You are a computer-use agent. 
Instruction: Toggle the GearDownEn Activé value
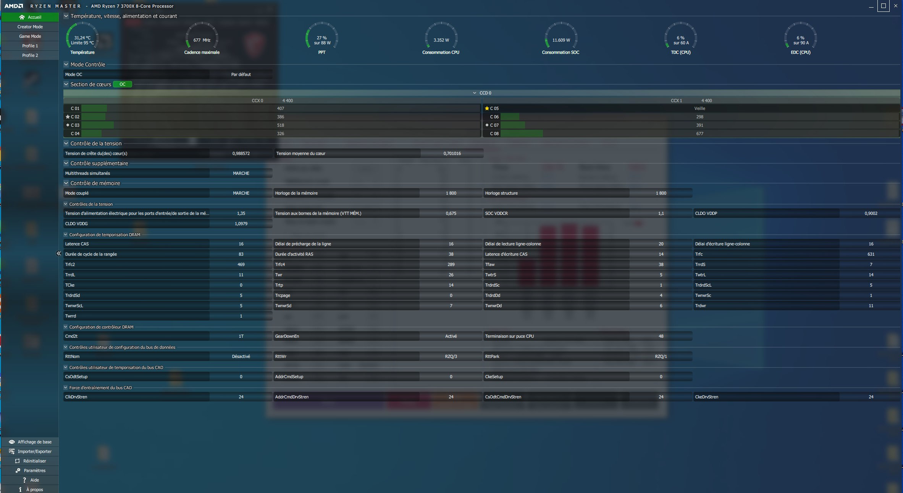tap(451, 336)
